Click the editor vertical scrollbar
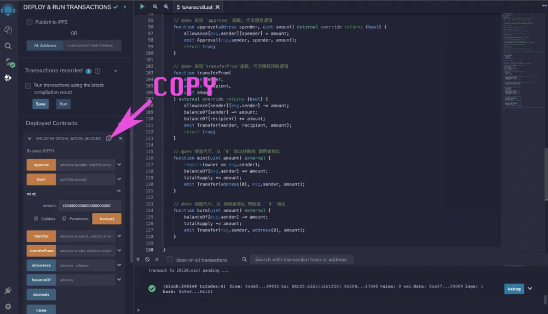548x314 pixels. [x=546, y=175]
